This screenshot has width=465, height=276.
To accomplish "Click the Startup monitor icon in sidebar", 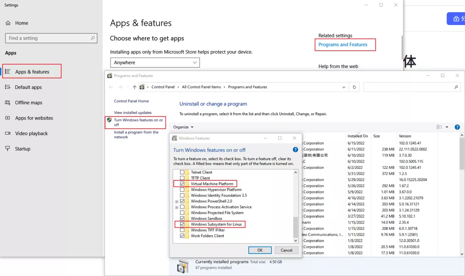I will pos(8,149).
